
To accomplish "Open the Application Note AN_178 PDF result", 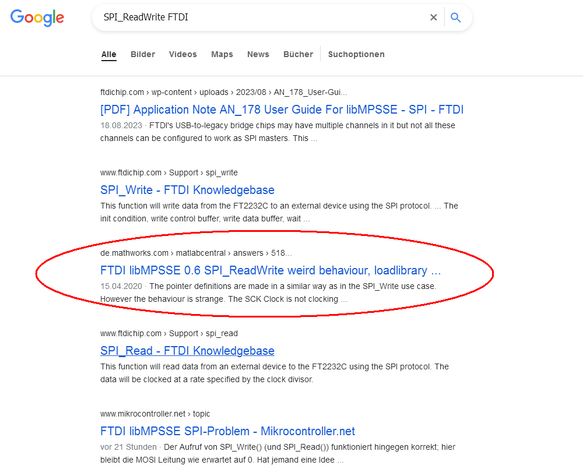I will click(282, 110).
